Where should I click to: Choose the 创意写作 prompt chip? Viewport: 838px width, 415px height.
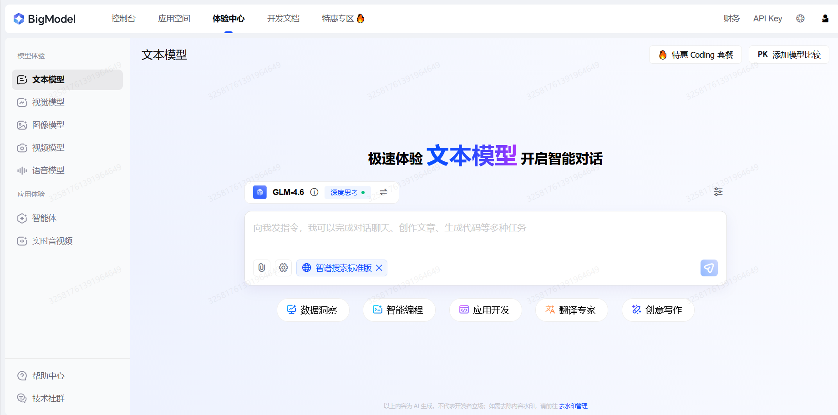[658, 310]
